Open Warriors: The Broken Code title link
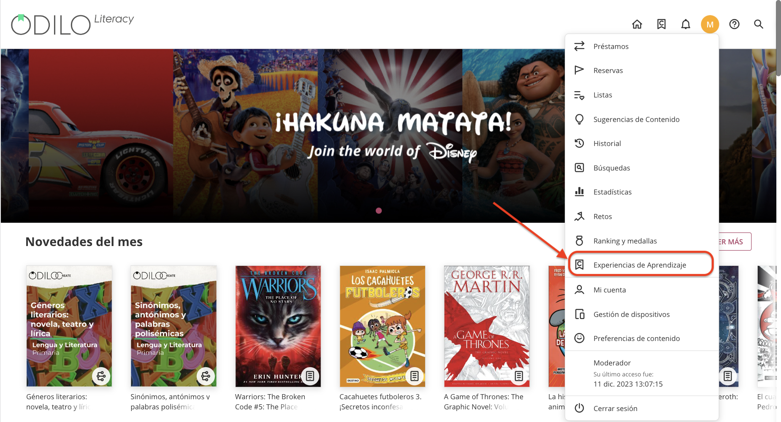Image resolution: width=781 pixels, height=422 pixels. click(270, 402)
